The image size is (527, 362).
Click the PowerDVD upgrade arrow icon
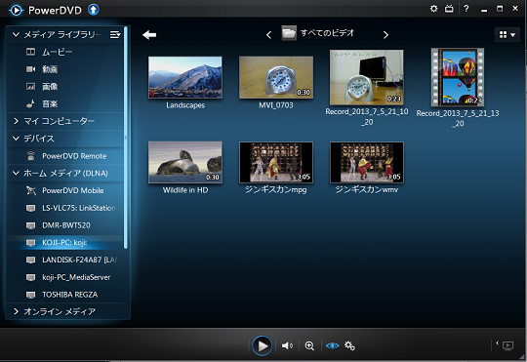(x=94, y=10)
